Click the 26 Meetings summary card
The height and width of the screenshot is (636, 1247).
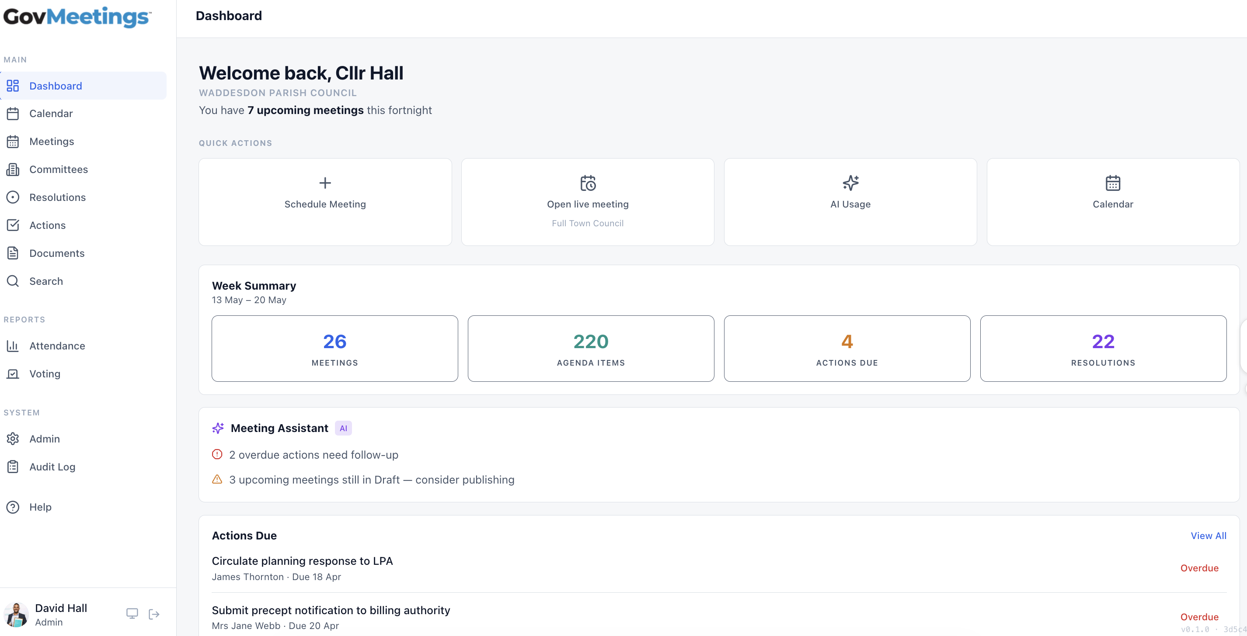[x=335, y=349]
